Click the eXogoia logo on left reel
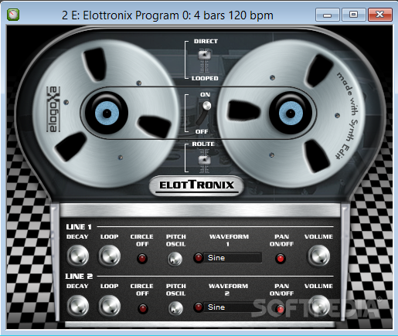398x336 pixels. [x=53, y=109]
